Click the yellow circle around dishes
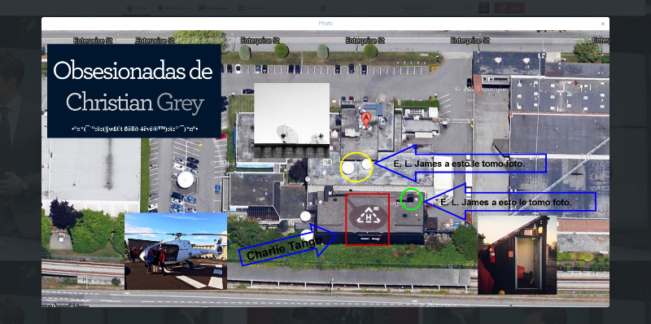The height and width of the screenshot is (324, 651). pos(356,167)
